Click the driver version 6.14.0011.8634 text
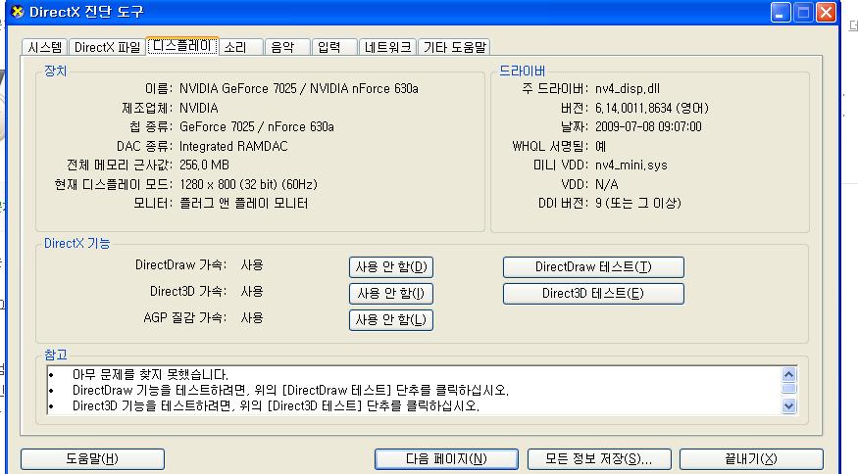Image resolution: width=858 pixels, height=474 pixels. click(x=652, y=109)
